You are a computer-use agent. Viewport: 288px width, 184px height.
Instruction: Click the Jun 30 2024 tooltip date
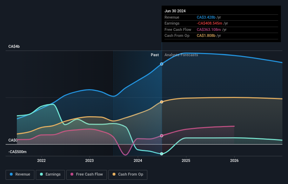175,11
